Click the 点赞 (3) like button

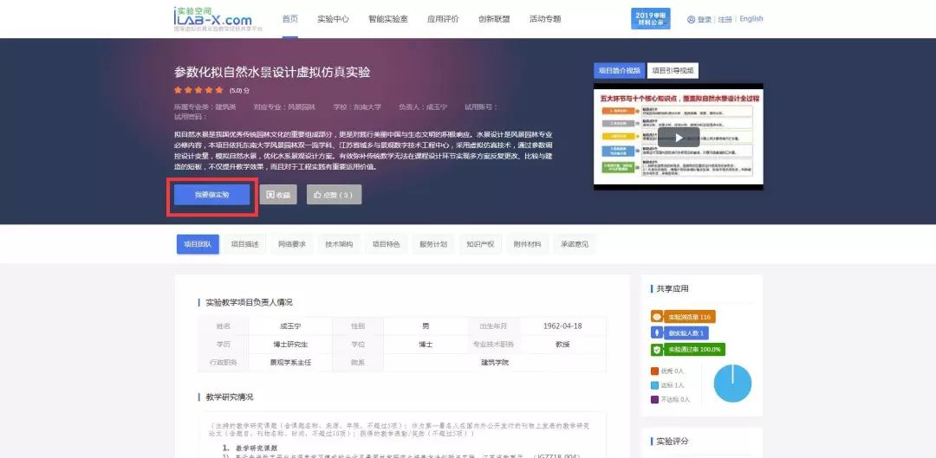pyautogui.click(x=334, y=195)
